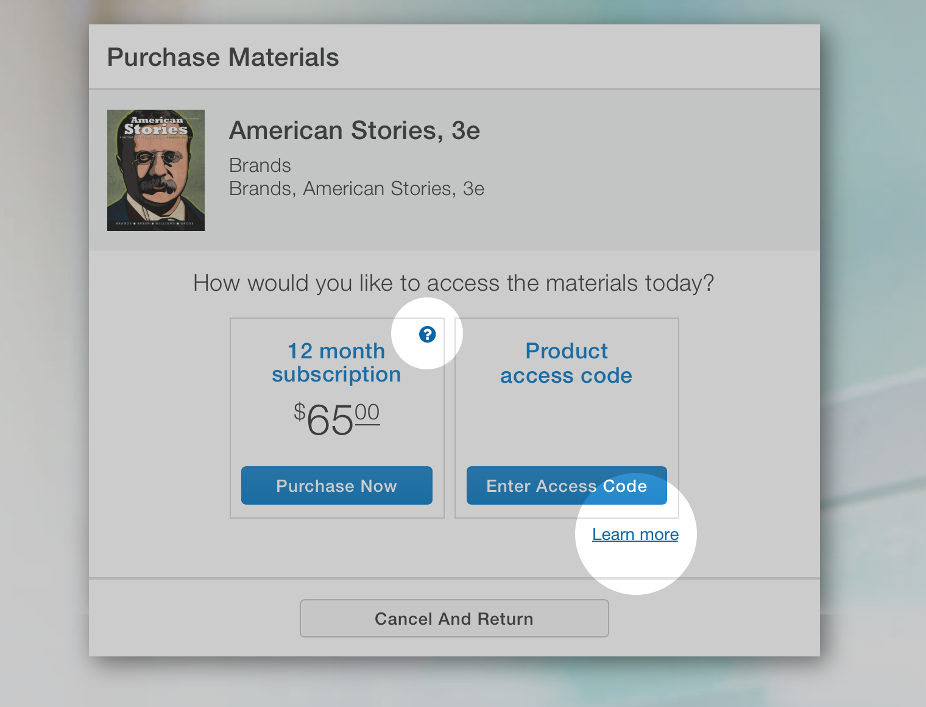Click the Stories title on the book cover
Viewport: 926px width, 707px height.
point(156,129)
